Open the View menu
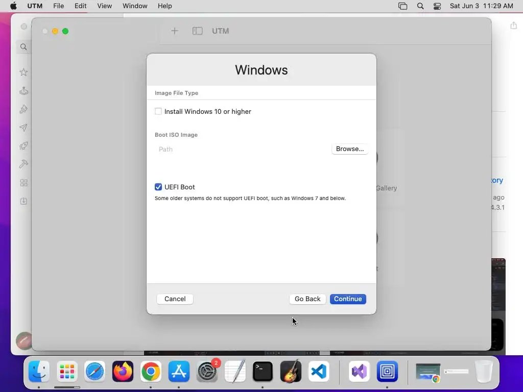Image resolution: width=523 pixels, height=392 pixels. tap(104, 6)
